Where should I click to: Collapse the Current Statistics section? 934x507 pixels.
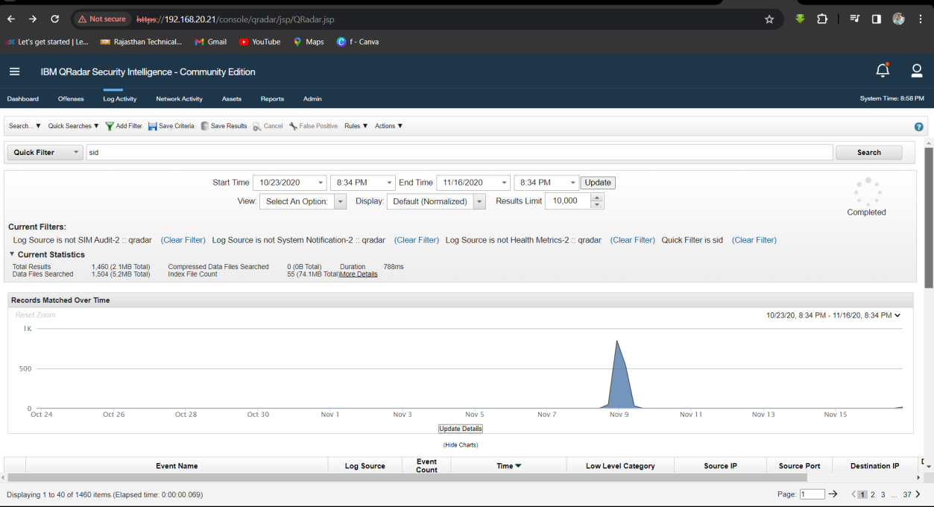click(12, 254)
